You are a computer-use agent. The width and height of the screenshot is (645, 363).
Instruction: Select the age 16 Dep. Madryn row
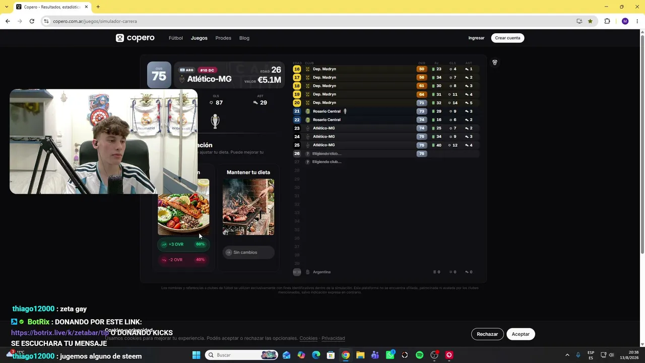click(385, 69)
